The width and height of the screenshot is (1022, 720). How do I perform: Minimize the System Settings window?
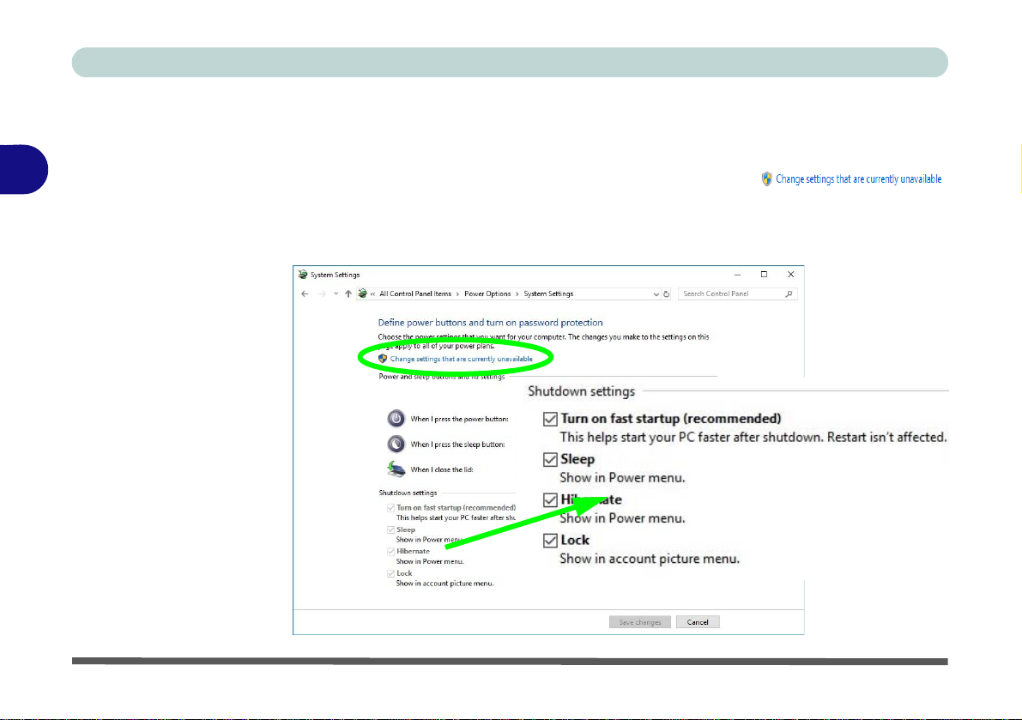pyautogui.click(x=737, y=275)
